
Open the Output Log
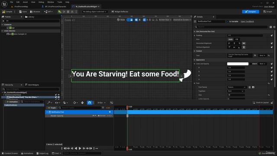[42, 153]
